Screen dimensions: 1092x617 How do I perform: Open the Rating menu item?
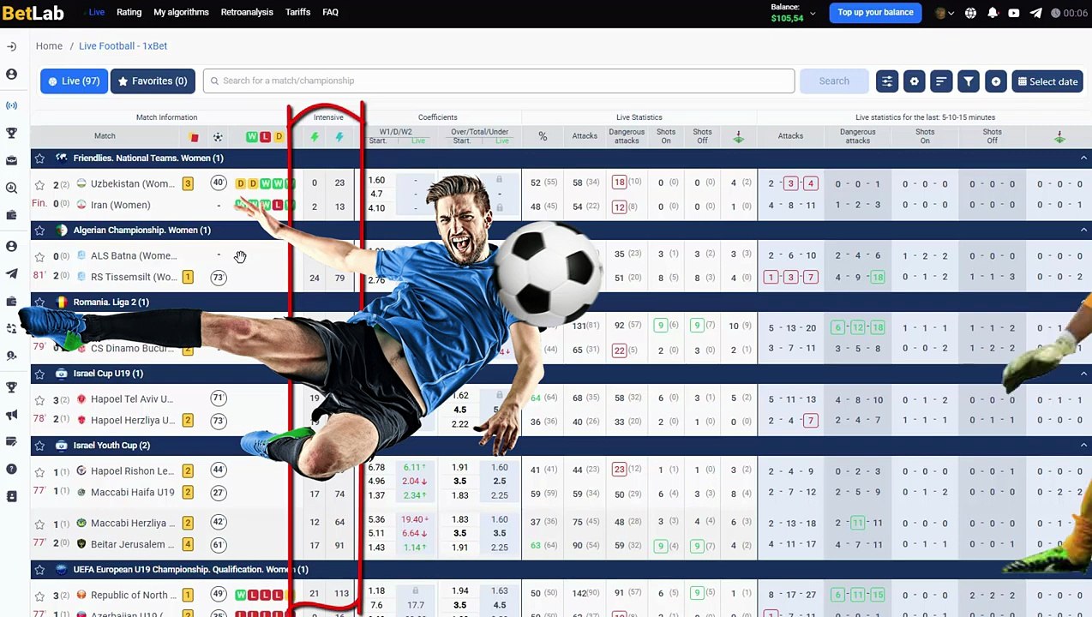pos(129,12)
